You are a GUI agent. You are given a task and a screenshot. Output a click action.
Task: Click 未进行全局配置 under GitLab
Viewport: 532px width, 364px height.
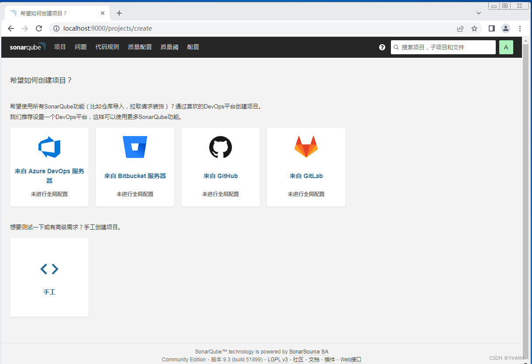[306, 194]
